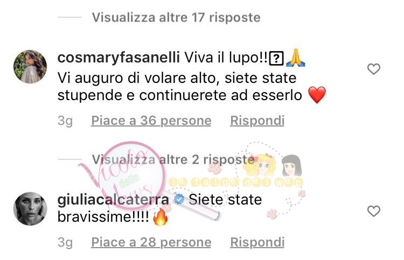
Task: Tap the red heart emoji after esserlo
Action: pyautogui.click(x=317, y=95)
